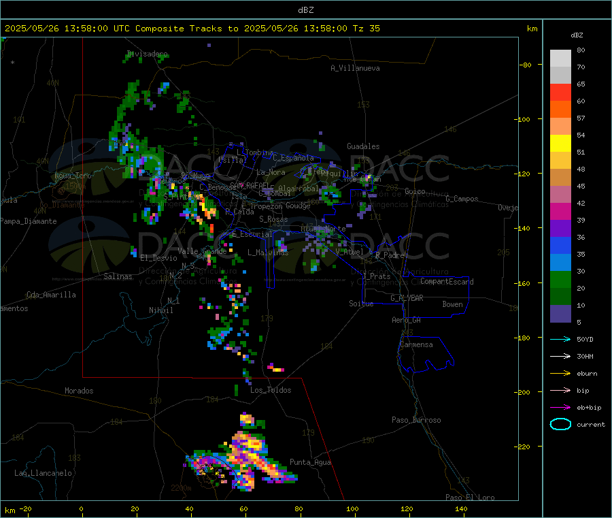Click the cyan 'current' ellipse symbol
This screenshot has height=518, width=612.
point(560,424)
